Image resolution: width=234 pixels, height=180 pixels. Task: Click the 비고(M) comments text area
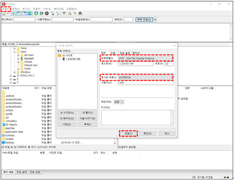pyautogui.click(x=137, y=117)
